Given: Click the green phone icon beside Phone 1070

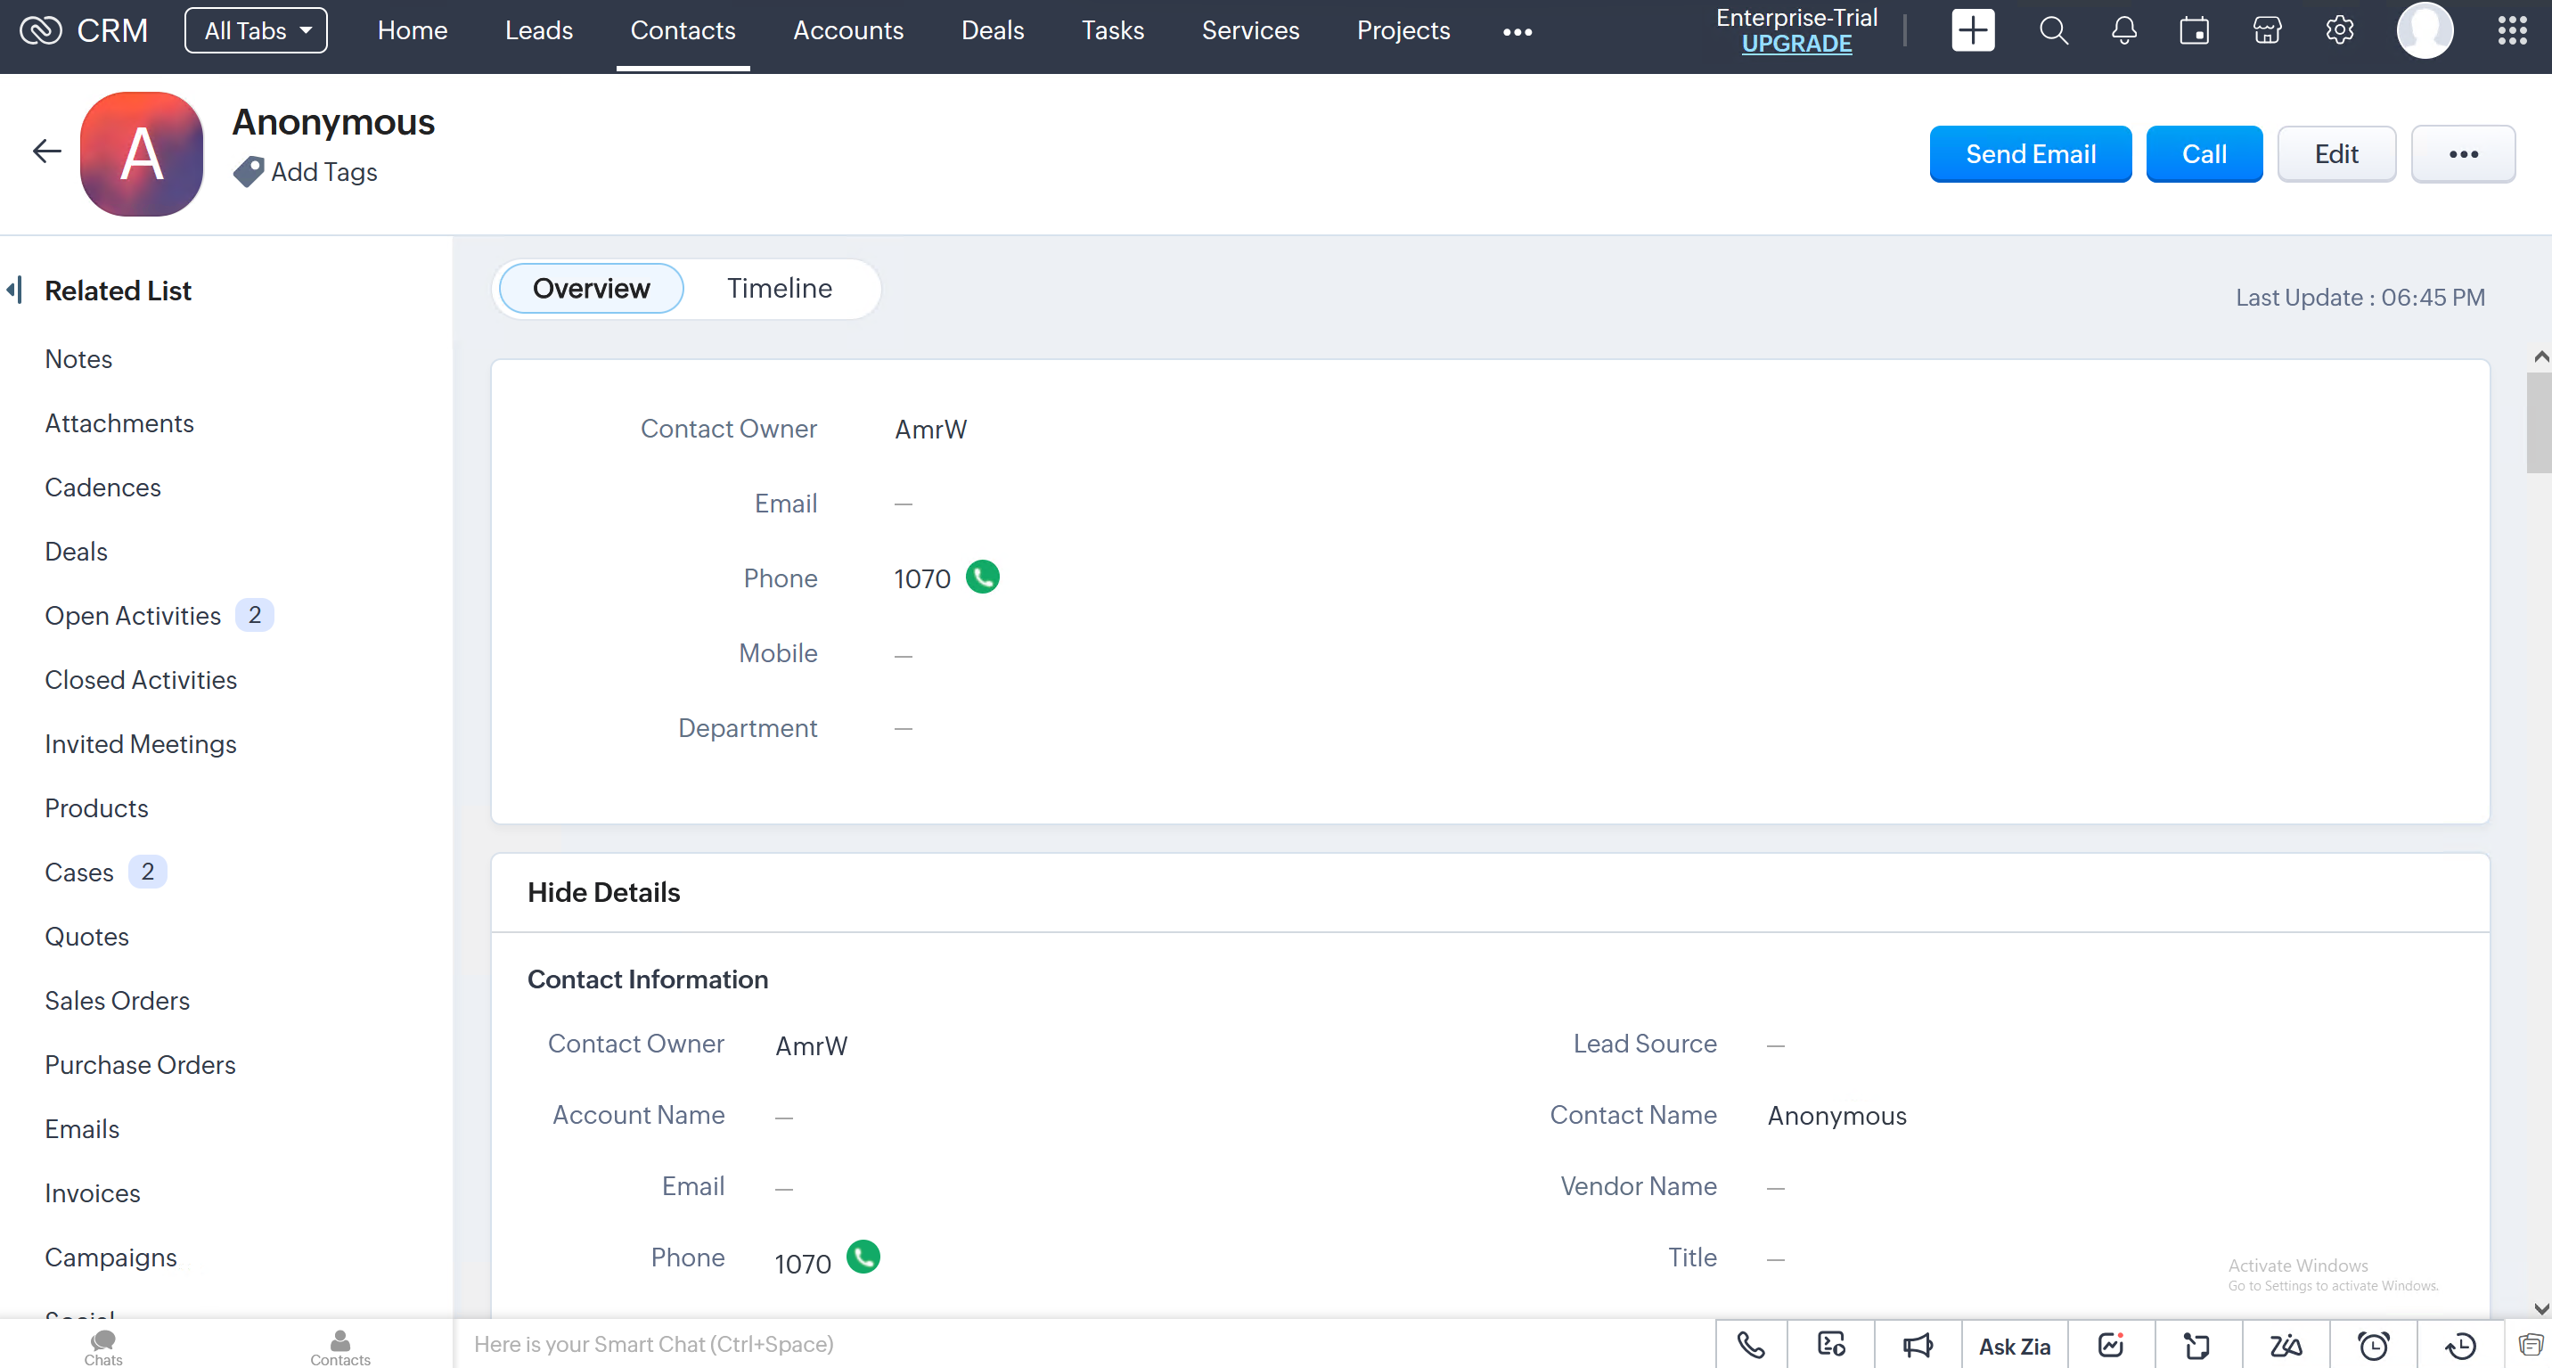Looking at the screenshot, I should coord(982,578).
